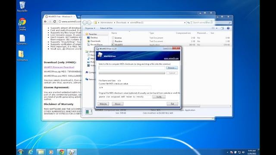Select Recent Places under Favorites

[x=96, y=45]
